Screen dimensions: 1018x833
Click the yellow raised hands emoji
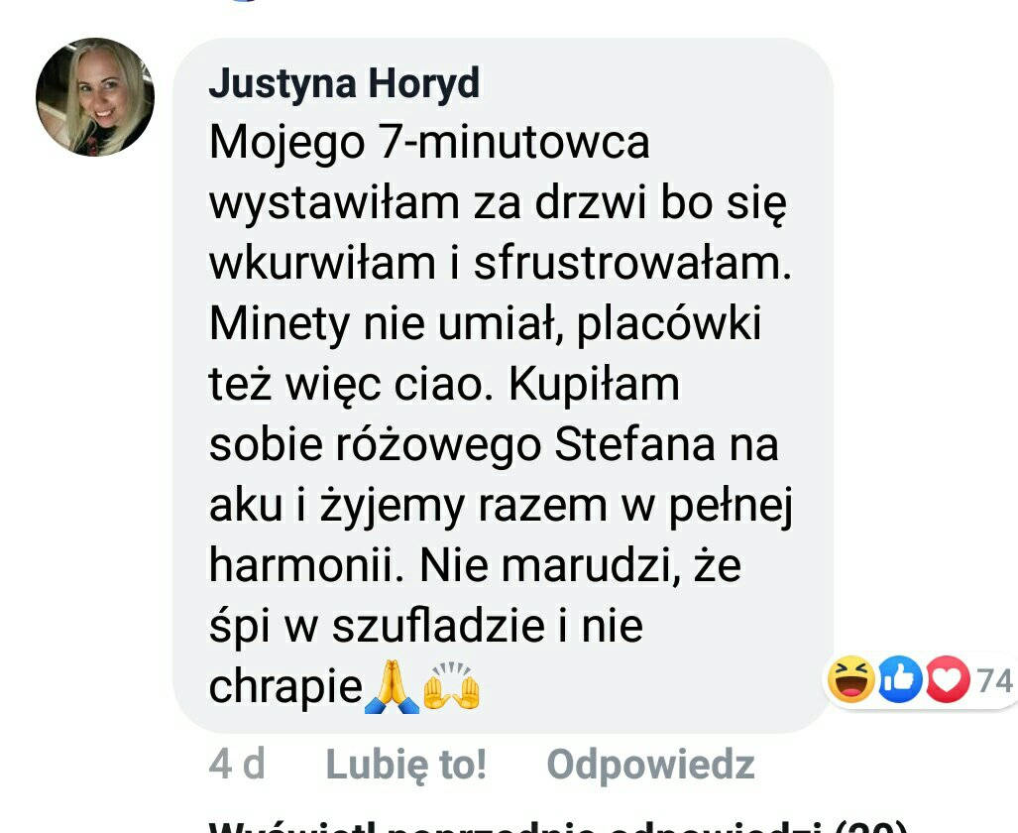click(451, 686)
